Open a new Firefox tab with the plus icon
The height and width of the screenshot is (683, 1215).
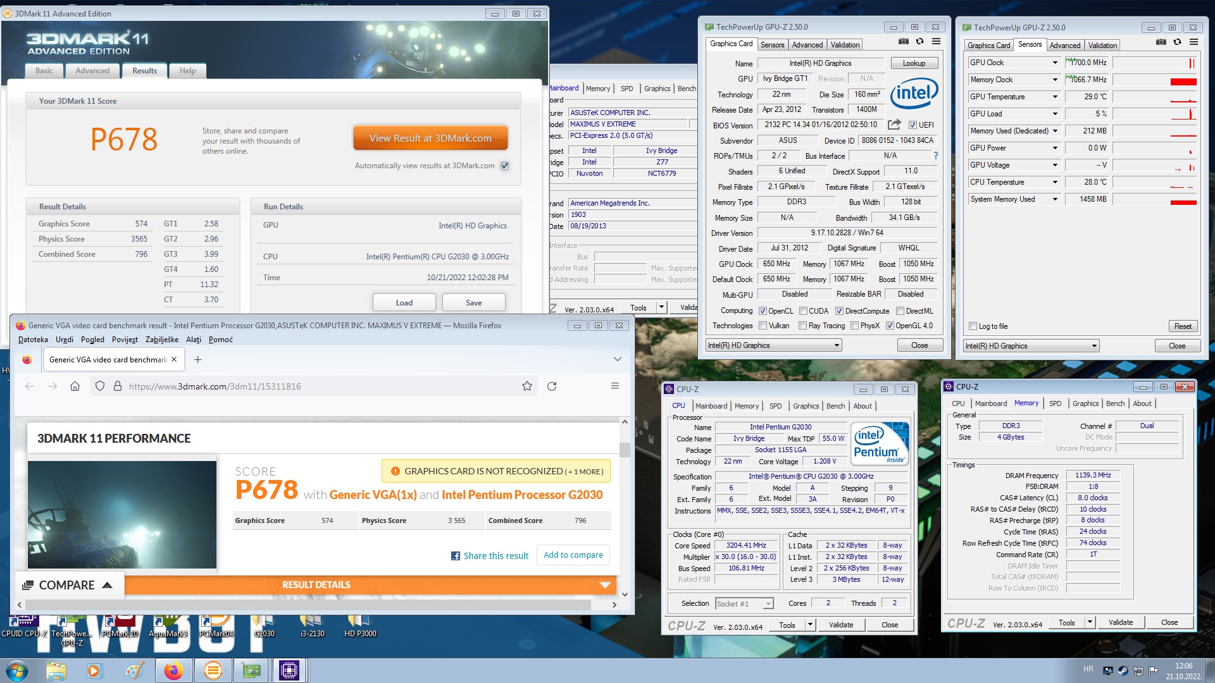[x=197, y=360]
